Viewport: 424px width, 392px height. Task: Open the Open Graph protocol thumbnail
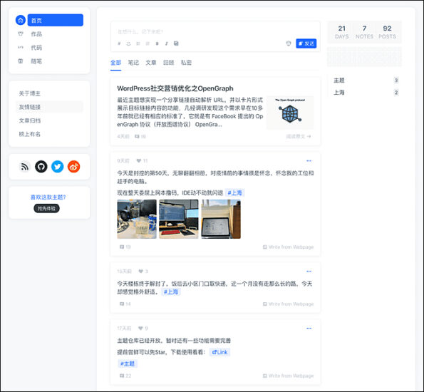point(290,113)
